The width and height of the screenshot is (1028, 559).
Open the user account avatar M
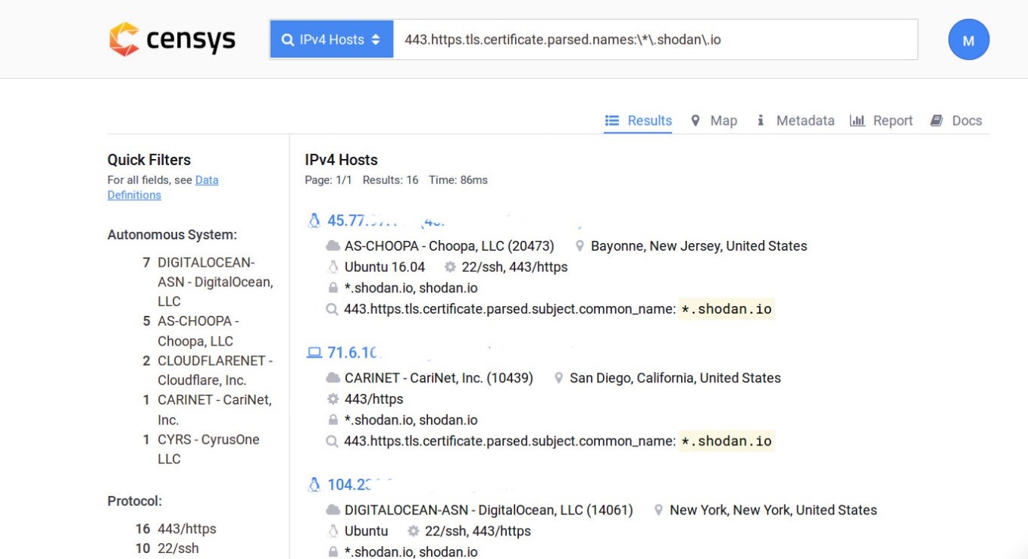click(968, 40)
